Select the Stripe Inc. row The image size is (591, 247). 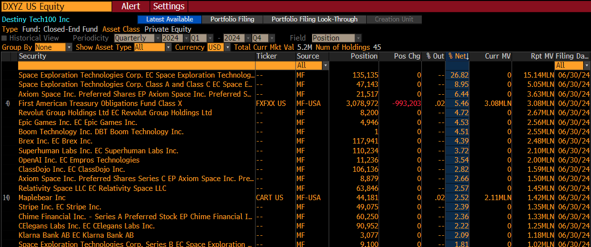(x=295, y=207)
